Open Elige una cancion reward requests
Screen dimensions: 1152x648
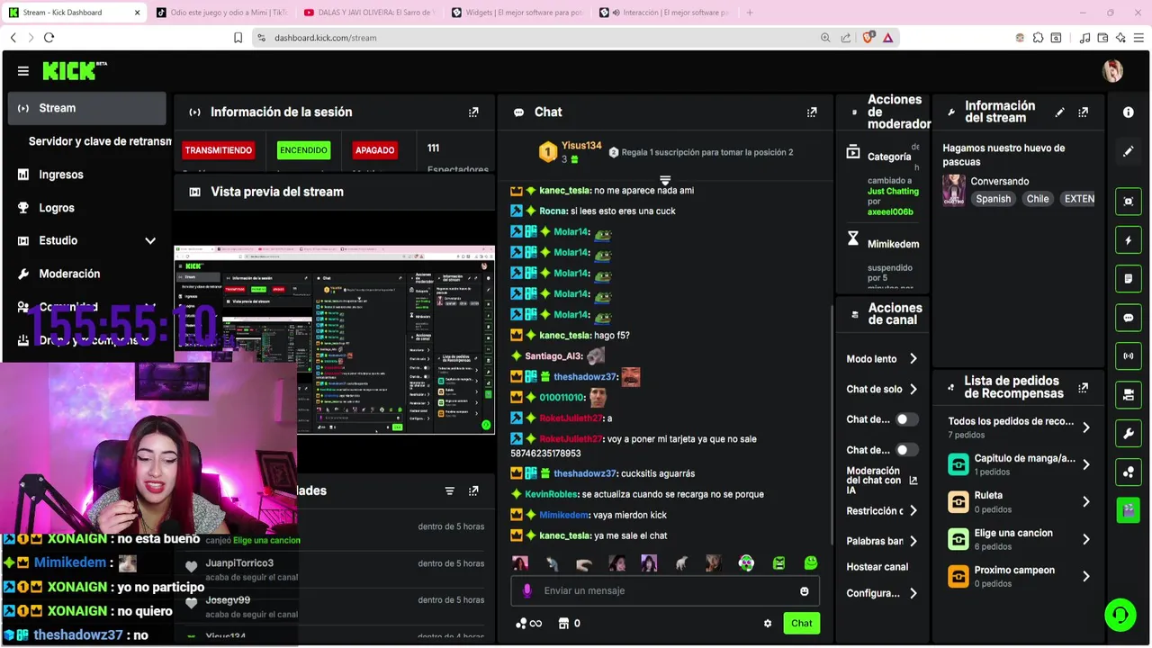click(x=1019, y=539)
